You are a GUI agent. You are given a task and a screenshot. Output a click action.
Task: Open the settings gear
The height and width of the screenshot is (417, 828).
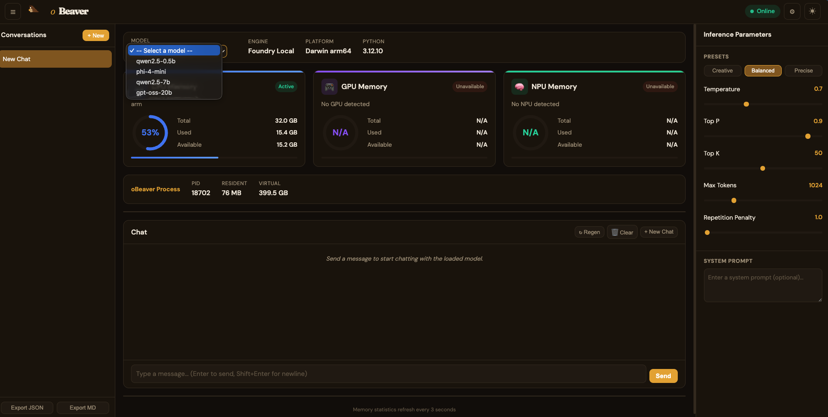pyautogui.click(x=792, y=11)
